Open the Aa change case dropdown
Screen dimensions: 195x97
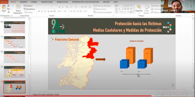tap(60, 11)
